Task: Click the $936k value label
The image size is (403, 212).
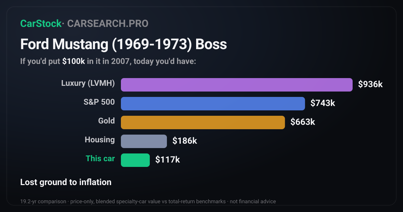Action: 370,84
